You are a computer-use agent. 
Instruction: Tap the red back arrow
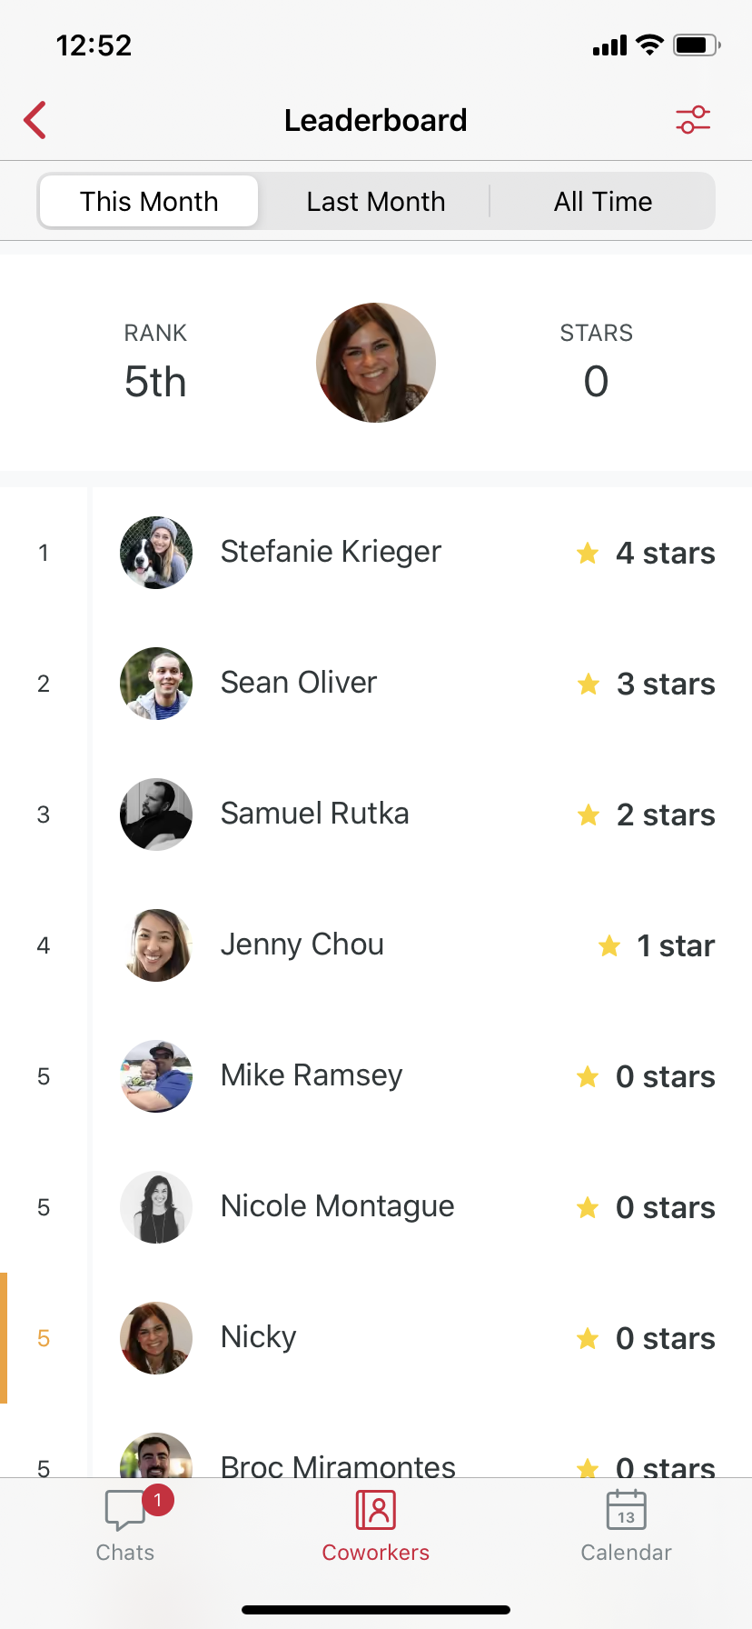point(35,119)
